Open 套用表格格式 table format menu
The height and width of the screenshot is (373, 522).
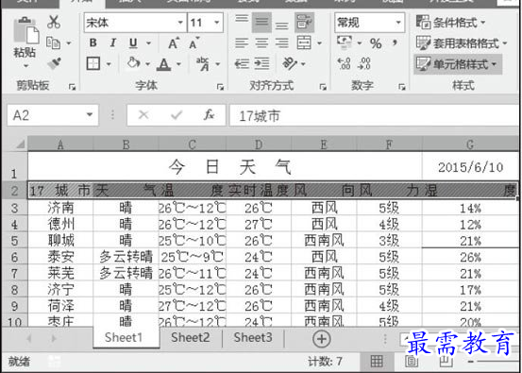462,42
